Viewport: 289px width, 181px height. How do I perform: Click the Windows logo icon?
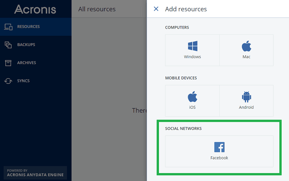pos(192,46)
